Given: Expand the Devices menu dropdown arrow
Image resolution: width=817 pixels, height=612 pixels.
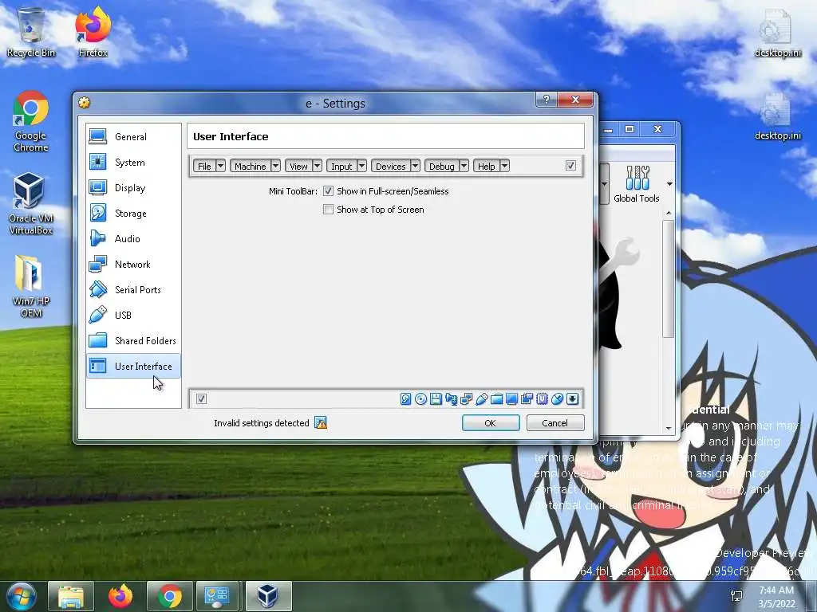Looking at the screenshot, I should [x=415, y=166].
